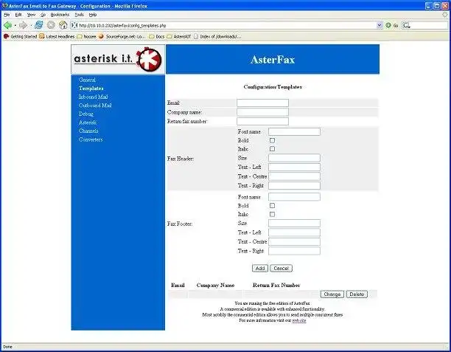
Task: Click the Home icon in toolbar
Action: coord(63,25)
